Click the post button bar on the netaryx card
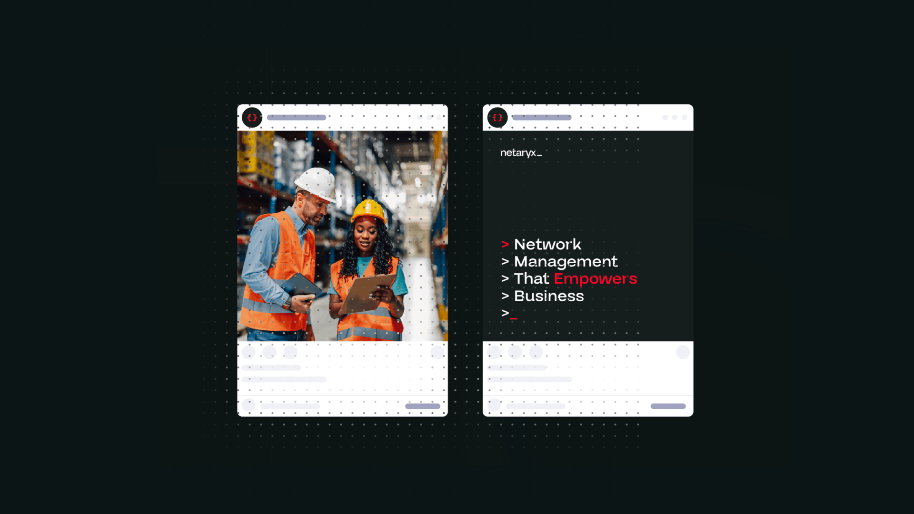Screen dimensions: 914x514 [x=668, y=406]
